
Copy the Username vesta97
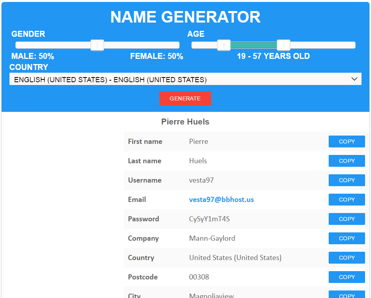coord(346,180)
